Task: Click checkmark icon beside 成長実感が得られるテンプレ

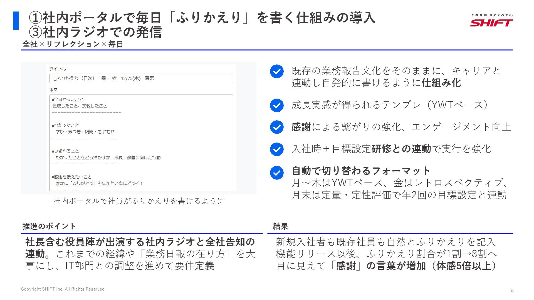Action: [277, 105]
